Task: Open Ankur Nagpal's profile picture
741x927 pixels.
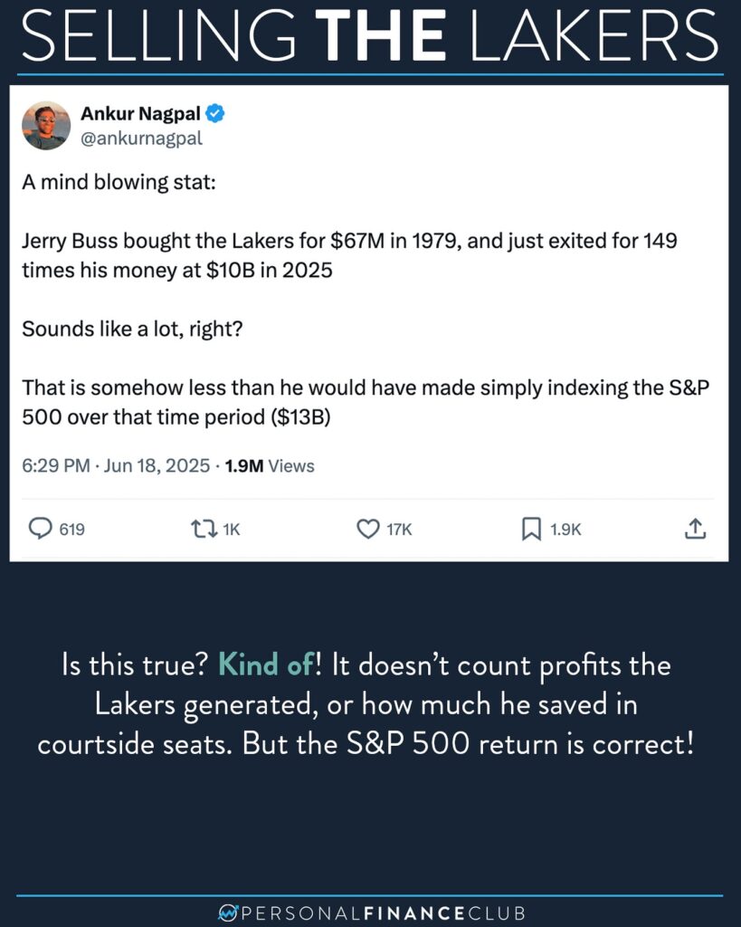Action: pyautogui.click(x=46, y=125)
